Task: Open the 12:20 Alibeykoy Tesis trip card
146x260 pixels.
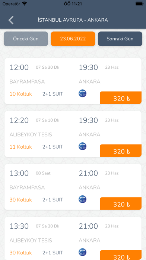Action: [73, 134]
